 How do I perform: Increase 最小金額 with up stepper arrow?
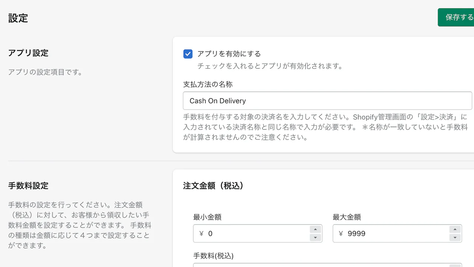pos(315,230)
